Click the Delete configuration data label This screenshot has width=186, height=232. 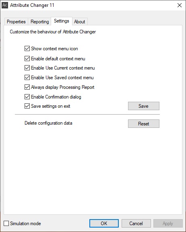pos(48,123)
